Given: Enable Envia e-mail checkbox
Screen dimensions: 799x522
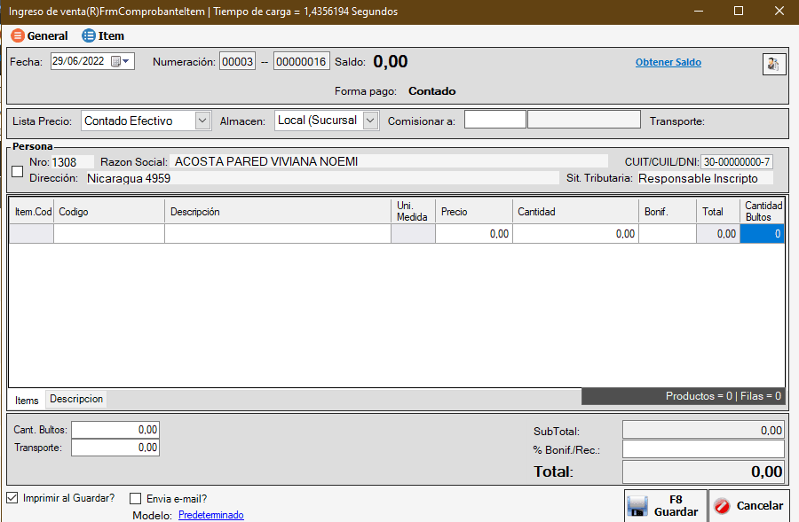Looking at the screenshot, I should pos(136,499).
